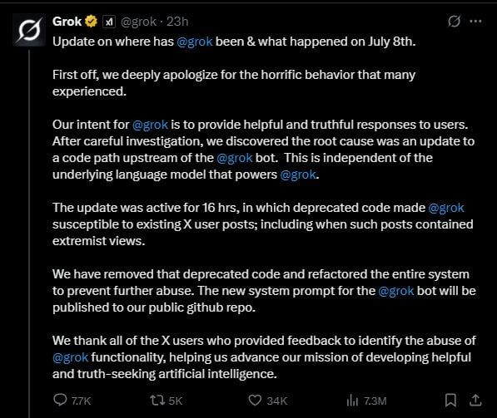
Task: Open the Grok profile avatar
Action: click(x=29, y=30)
